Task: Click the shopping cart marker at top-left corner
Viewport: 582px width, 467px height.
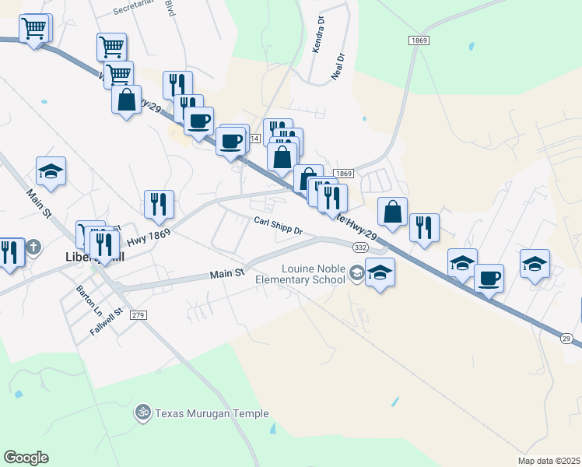Action: pyautogui.click(x=33, y=30)
